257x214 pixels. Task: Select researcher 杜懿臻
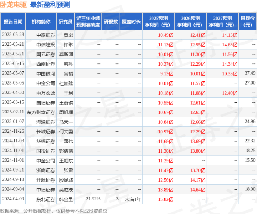click(x=66, y=83)
